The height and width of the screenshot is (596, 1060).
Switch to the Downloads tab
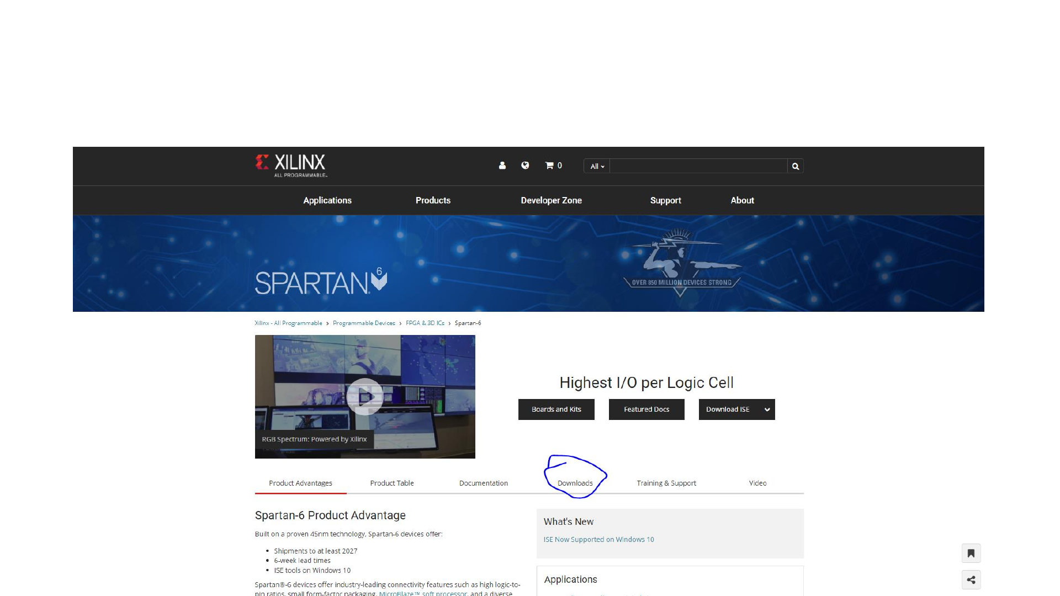point(575,483)
